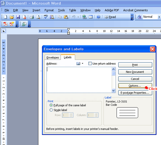Expand the PDFMaker toolbar options arrow
Viewport: 161px width, 145px height.
[17, 24]
